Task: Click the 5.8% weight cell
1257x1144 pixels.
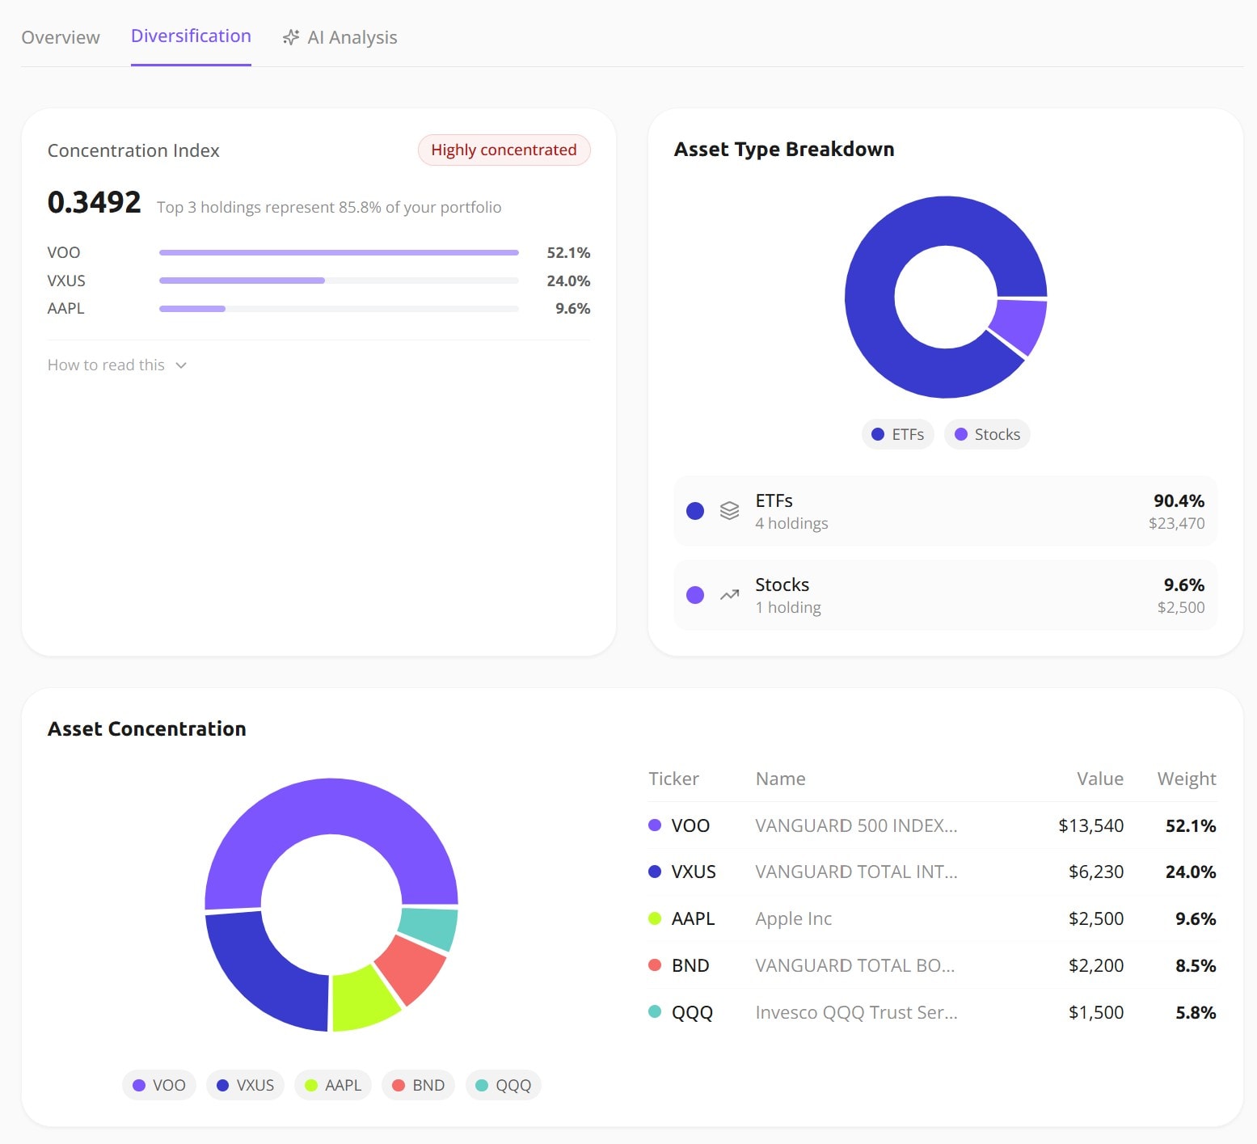Action: tap(1196, 1012)
